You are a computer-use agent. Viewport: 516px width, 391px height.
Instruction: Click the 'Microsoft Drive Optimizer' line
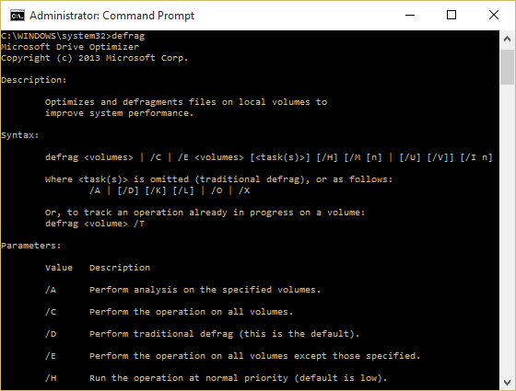pos(70,47)
